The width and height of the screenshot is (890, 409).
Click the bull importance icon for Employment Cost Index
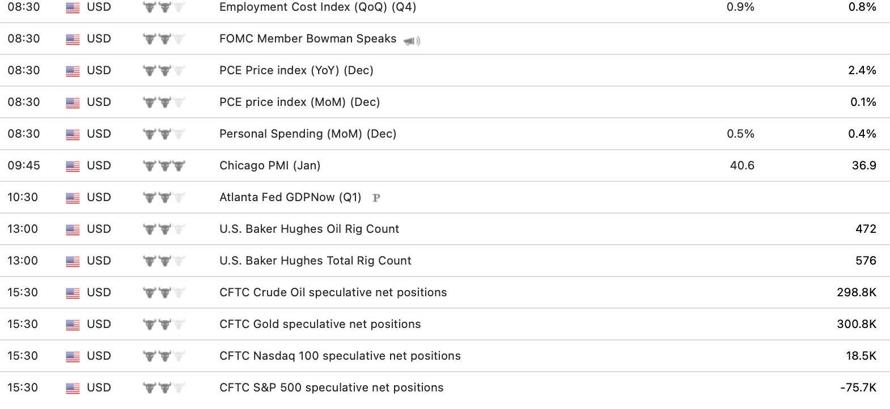click(164, 7)
